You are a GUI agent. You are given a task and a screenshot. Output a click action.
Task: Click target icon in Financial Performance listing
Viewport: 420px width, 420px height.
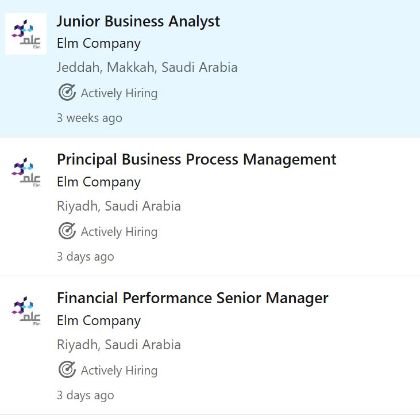click(67, 369)
